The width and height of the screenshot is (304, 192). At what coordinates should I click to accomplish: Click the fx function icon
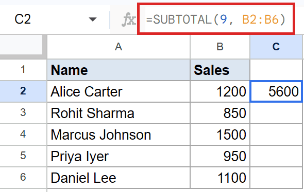[128, 20]
